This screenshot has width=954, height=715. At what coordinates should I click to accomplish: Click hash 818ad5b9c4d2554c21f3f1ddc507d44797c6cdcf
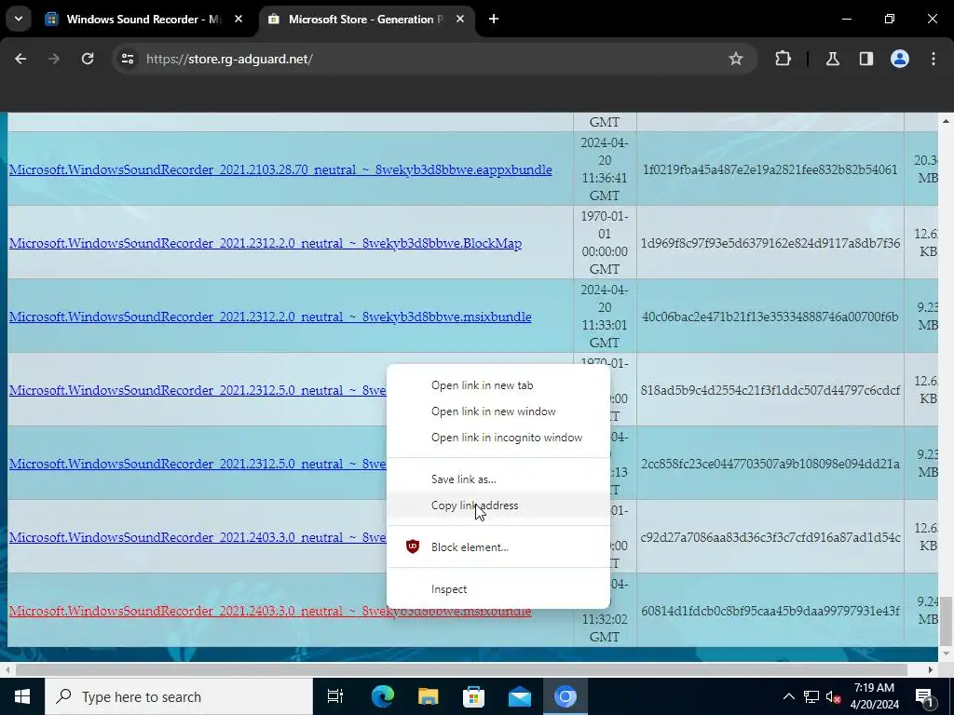(x=770, y=390)
